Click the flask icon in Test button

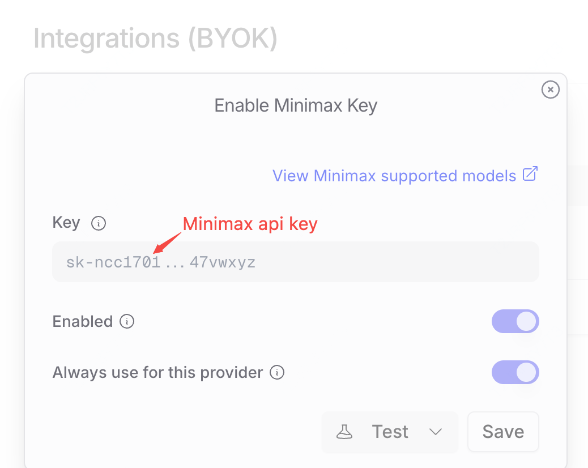coord(344,432)
